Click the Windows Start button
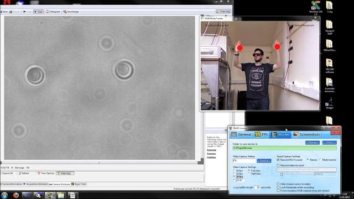354x199 pixels. pyautogui.click(x=4, y=195)
